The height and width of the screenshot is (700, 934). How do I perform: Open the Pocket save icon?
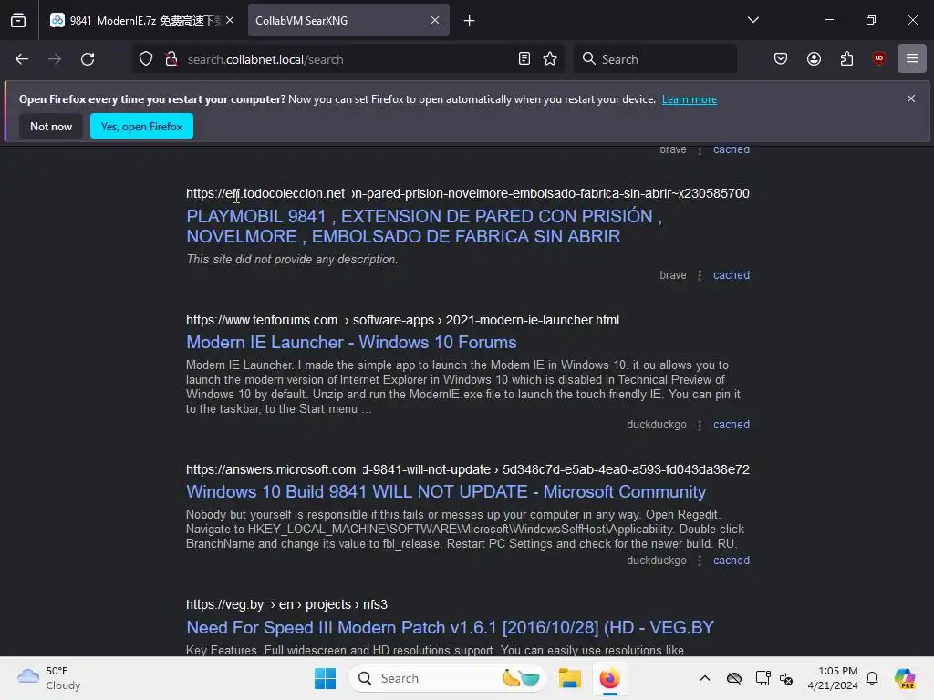pos(781,59)
